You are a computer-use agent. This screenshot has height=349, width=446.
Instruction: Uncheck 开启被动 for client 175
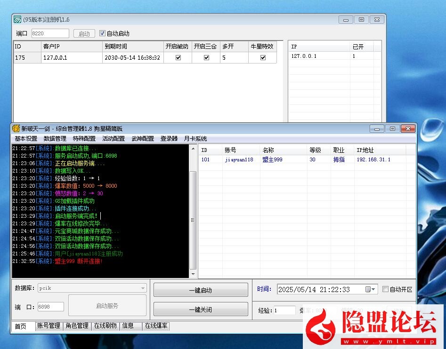click(178, 58)
